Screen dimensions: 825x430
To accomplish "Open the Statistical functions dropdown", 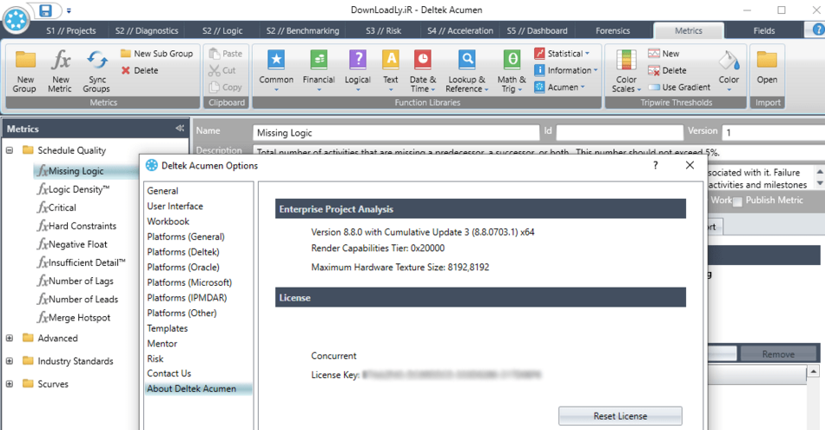I will pyautogui.click(x=562, y=53).
